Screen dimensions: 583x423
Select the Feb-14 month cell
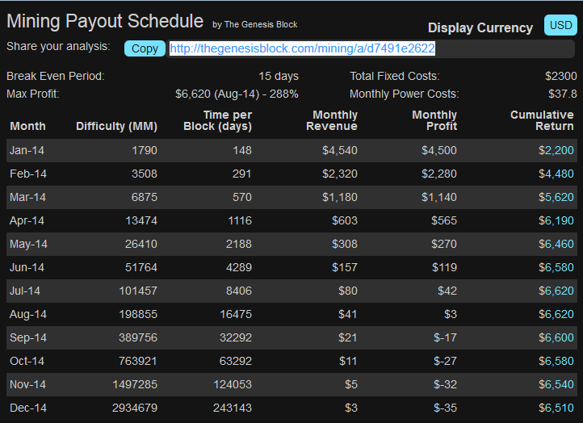click(x=28, y=174)
